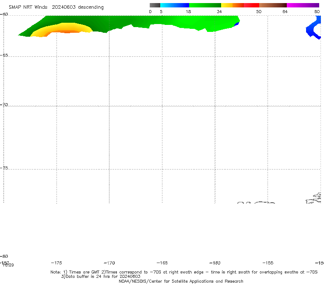
Task: Pick the green segment of the color bar
Action: point(205,5)
